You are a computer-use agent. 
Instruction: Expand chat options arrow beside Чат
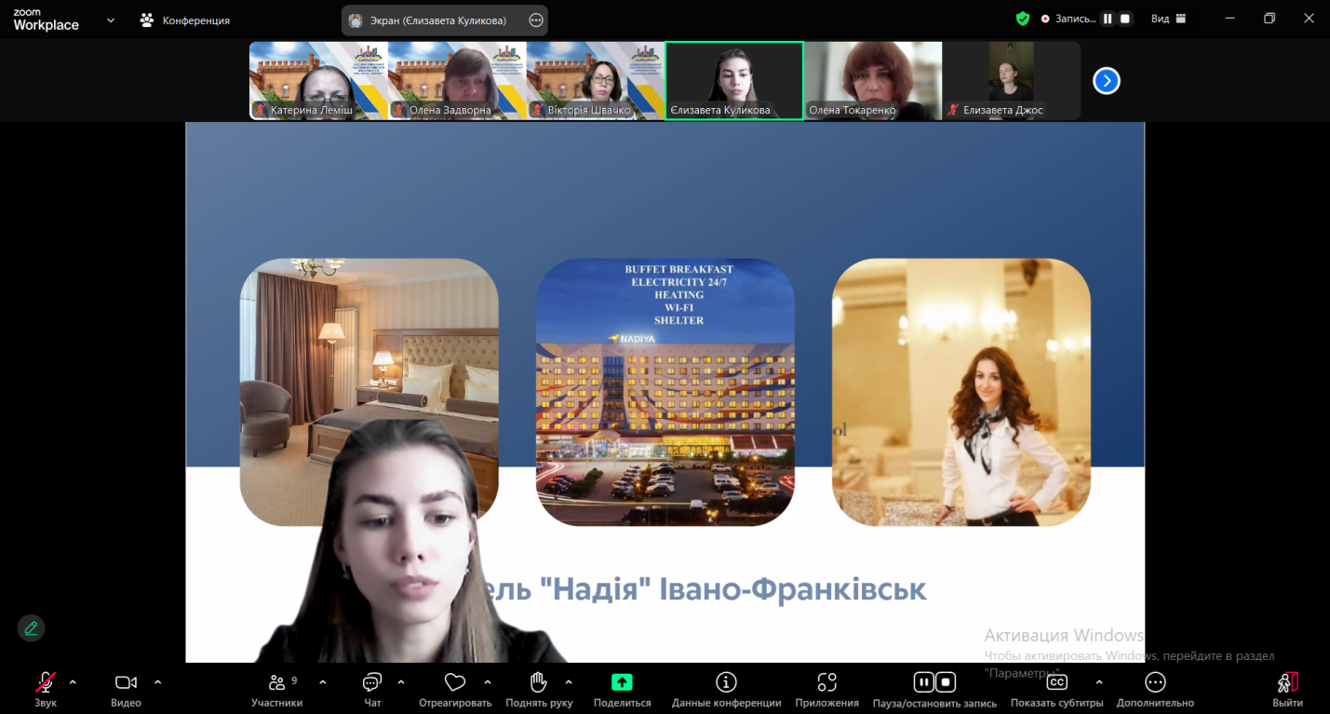click(x=401, y=682)
